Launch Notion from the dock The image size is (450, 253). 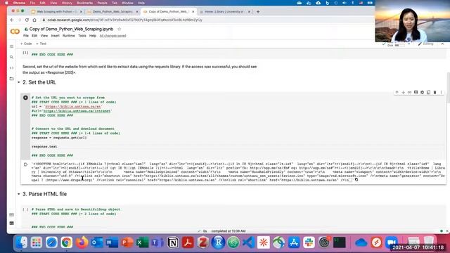point(173,242)
